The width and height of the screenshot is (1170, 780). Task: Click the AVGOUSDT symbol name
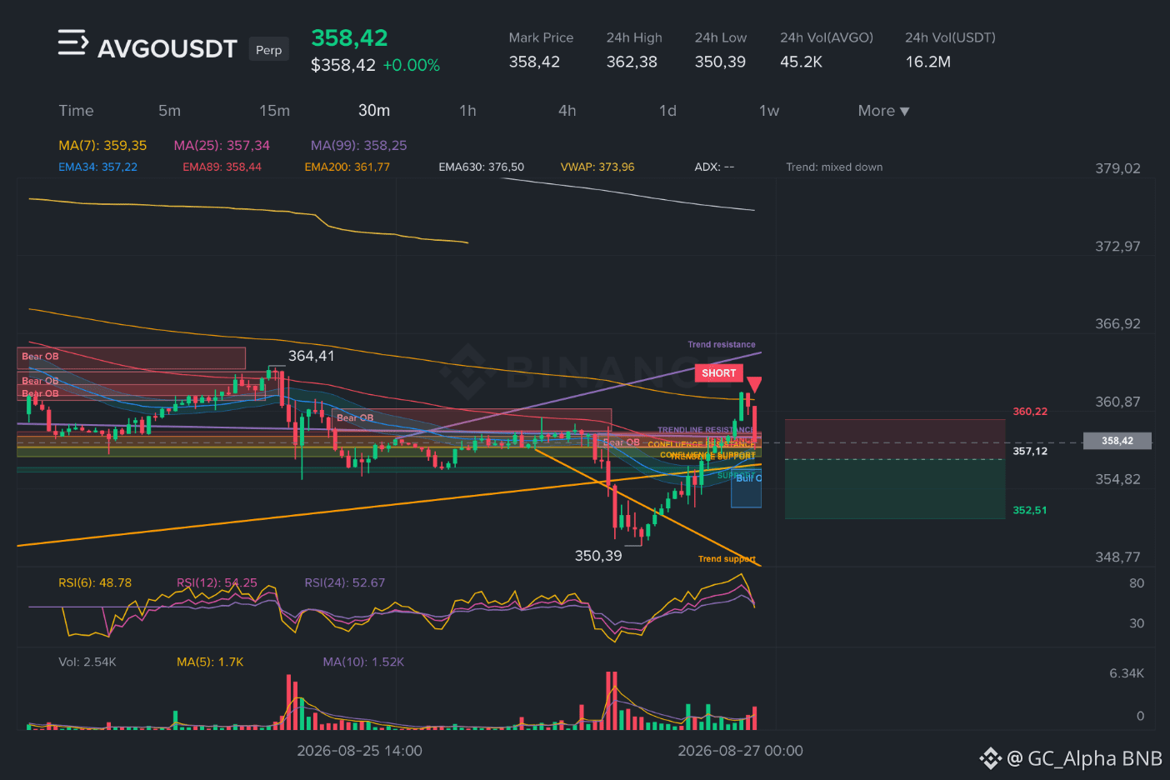tap(167, 49)
